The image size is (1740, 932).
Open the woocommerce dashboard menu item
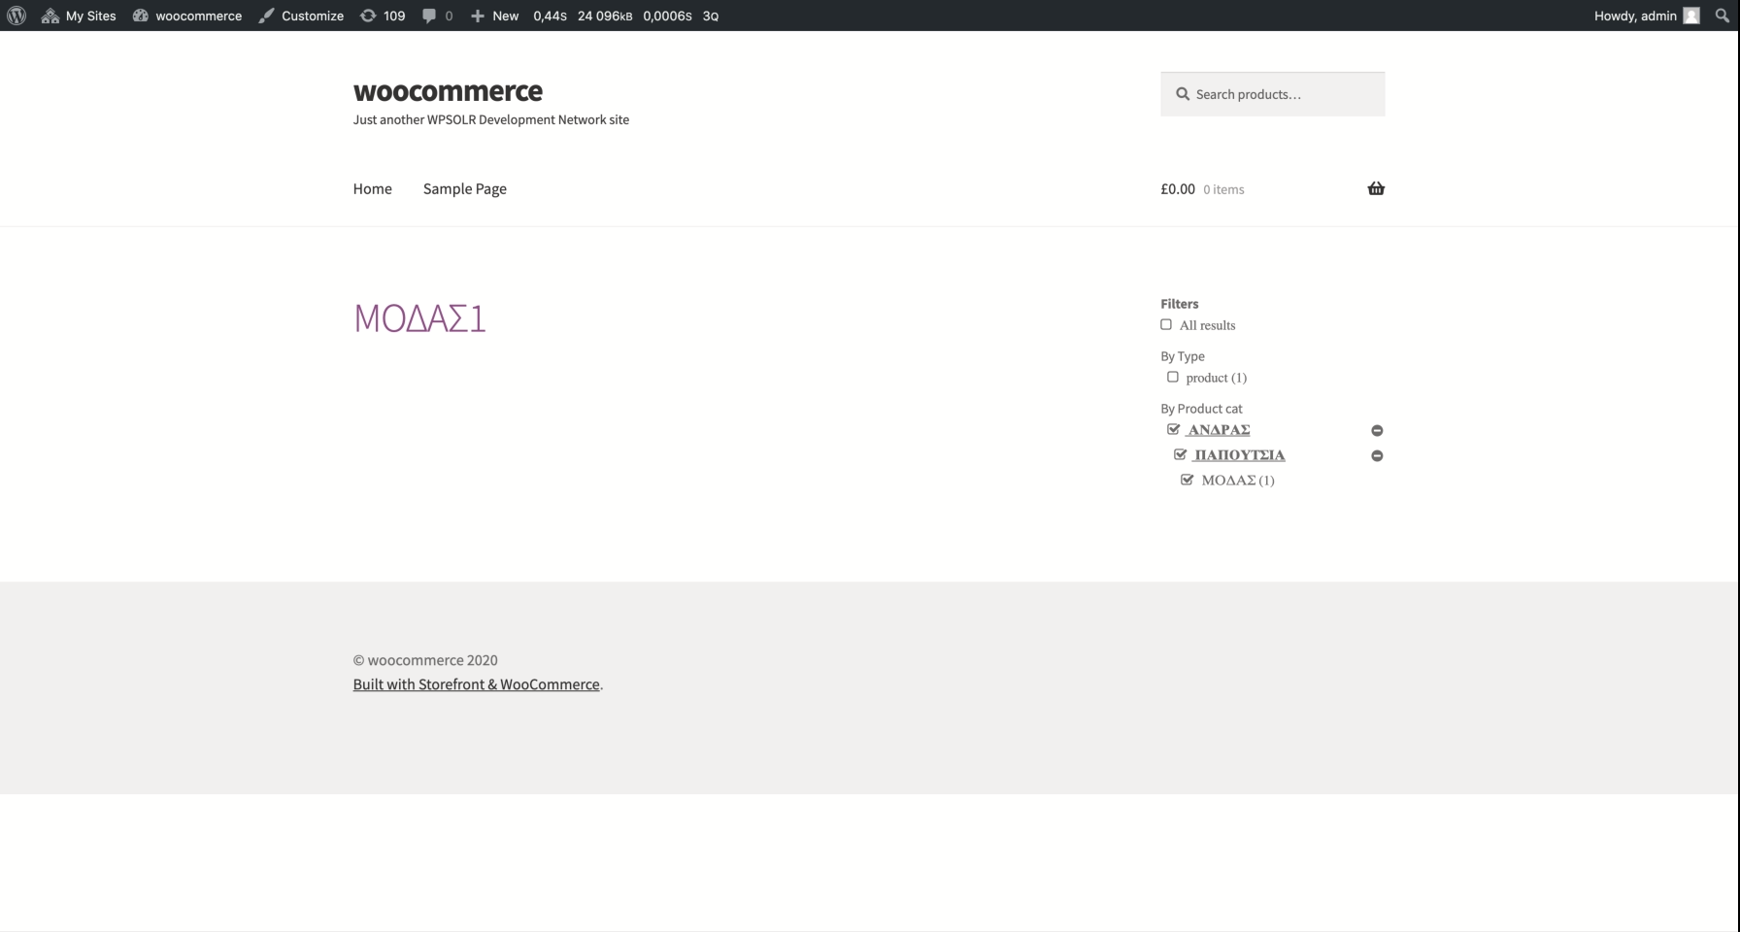tap(187, 16)
